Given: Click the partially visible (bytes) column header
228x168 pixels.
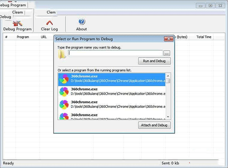Looking at the screenshot, I should coord(182,37).
